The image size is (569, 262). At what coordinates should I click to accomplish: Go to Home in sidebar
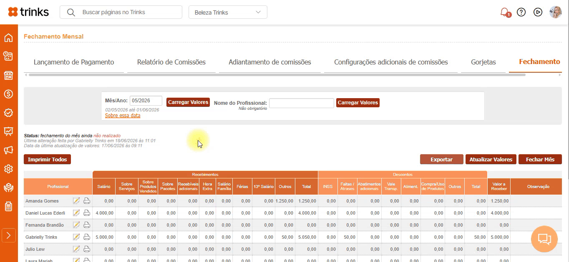[x=8, y=38]
